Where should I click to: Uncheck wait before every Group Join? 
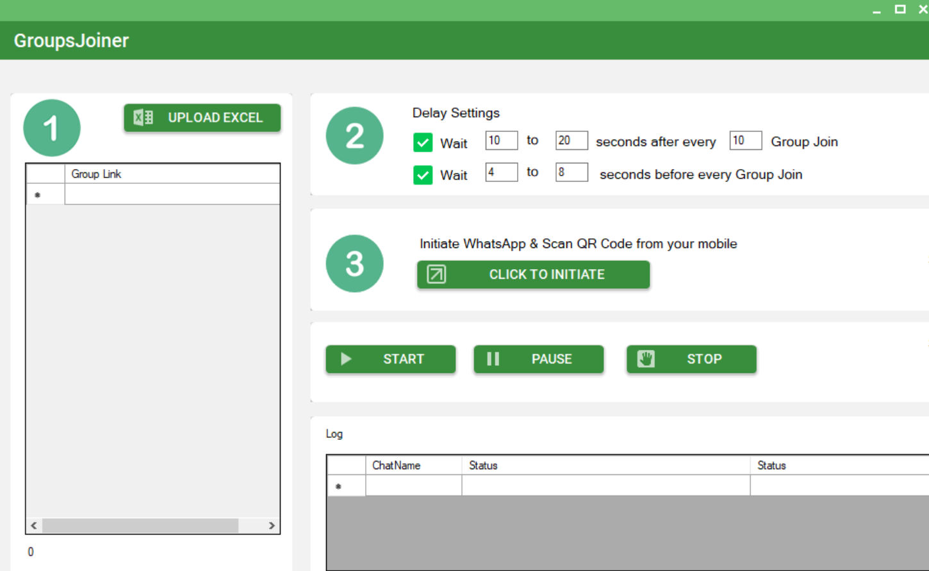[x=423, y=174]
